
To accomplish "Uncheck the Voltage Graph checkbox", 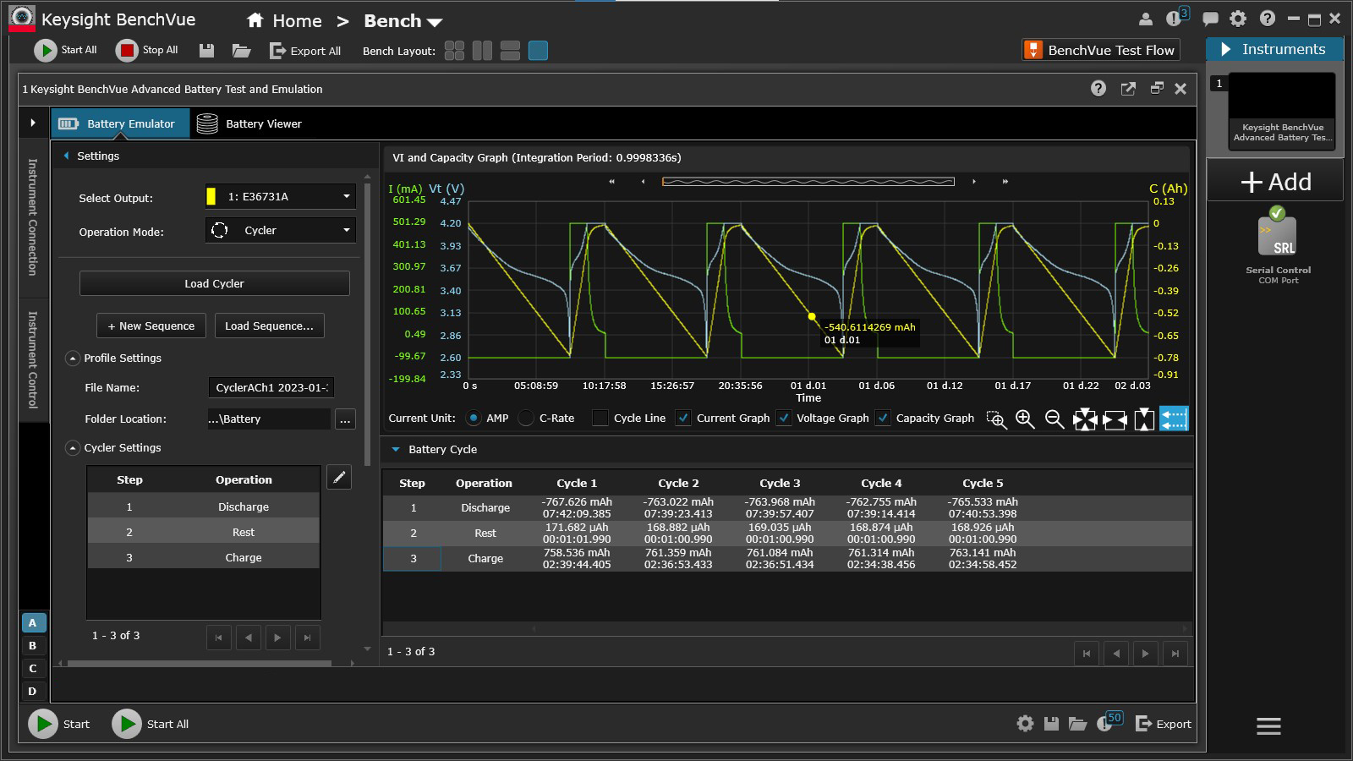I will coord(784,418).
